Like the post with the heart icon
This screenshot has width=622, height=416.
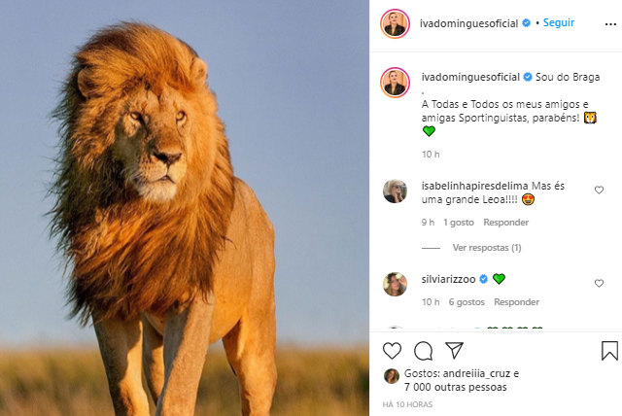(x=393, y=350)
